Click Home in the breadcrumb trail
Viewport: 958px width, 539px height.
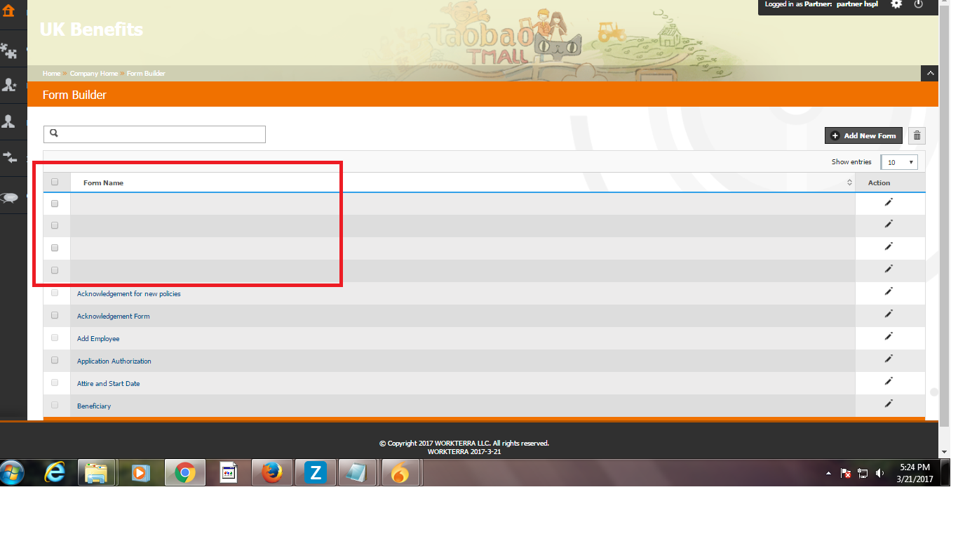(x=51, y=73)
